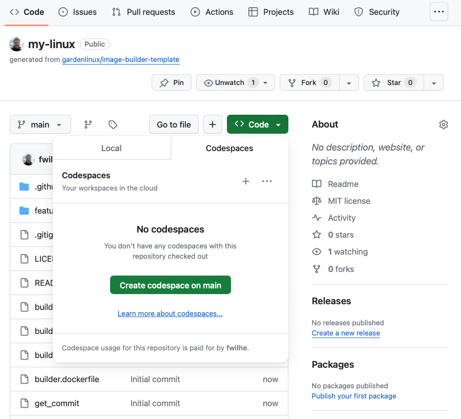The image size is (461, 419).
Task: Switch to Projects tab
Action: [x=271, y=12]
